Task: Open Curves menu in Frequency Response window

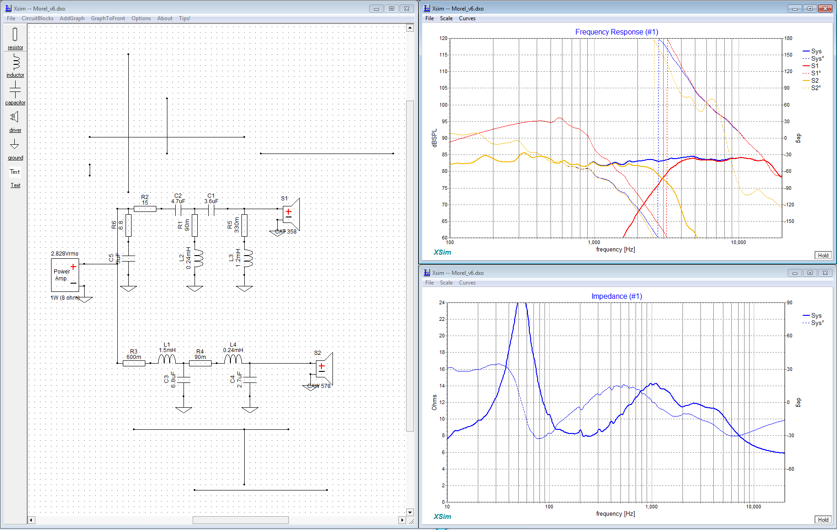Action: 467,18
